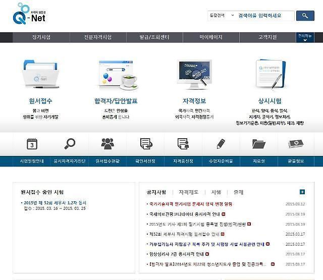The image size is (323, 280).
Task: Click the 원서접수 중인 시험 heading
Action: [x=42, y=192]
